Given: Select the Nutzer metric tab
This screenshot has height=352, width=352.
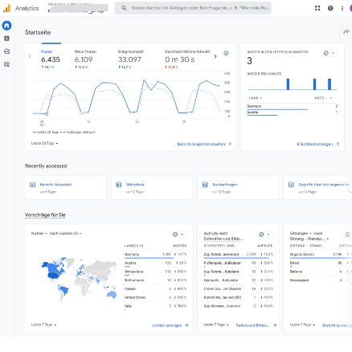Looking at the screenshot, I should pos(51,59).
